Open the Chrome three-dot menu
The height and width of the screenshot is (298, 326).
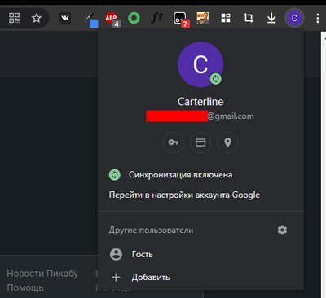click(317, 18)
